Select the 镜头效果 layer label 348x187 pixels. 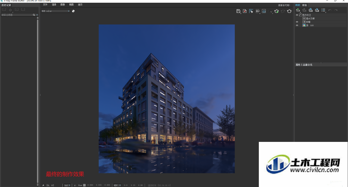[x=310, y=18]
